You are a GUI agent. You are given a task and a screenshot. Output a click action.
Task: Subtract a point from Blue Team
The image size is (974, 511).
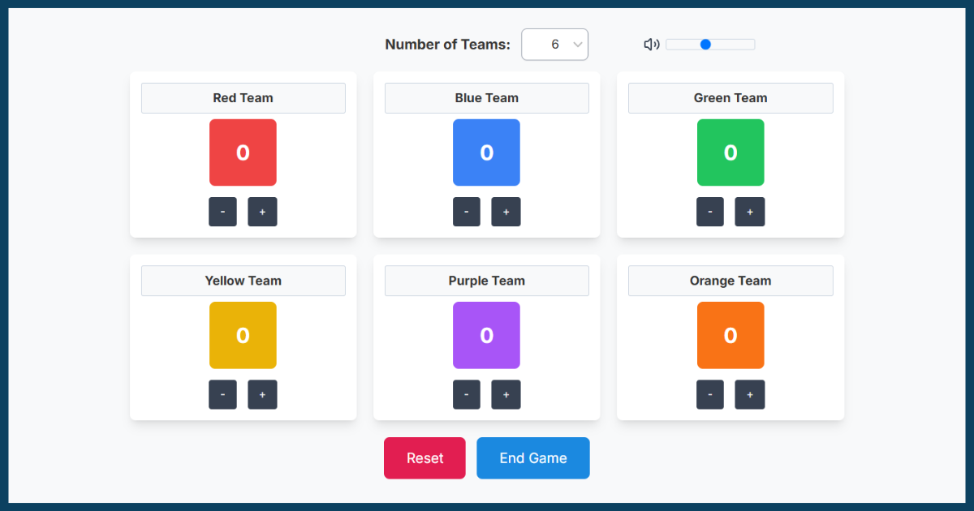[466, 212]
